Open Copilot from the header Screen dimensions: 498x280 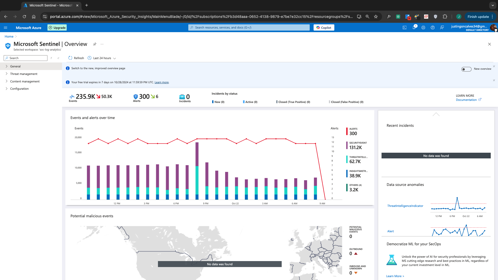[x=324, y=27]
